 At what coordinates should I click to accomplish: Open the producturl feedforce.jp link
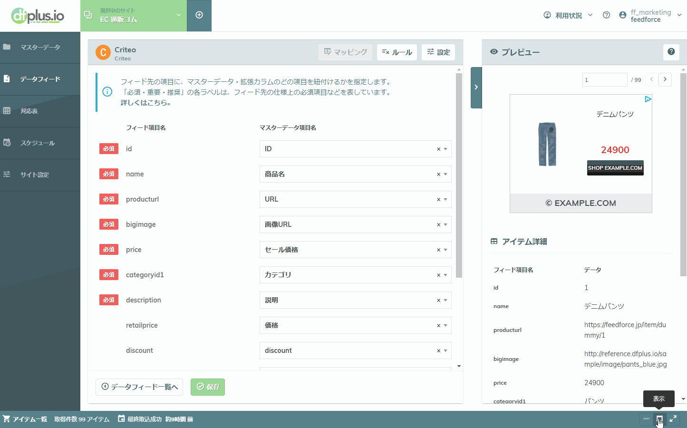click(625, 330)
